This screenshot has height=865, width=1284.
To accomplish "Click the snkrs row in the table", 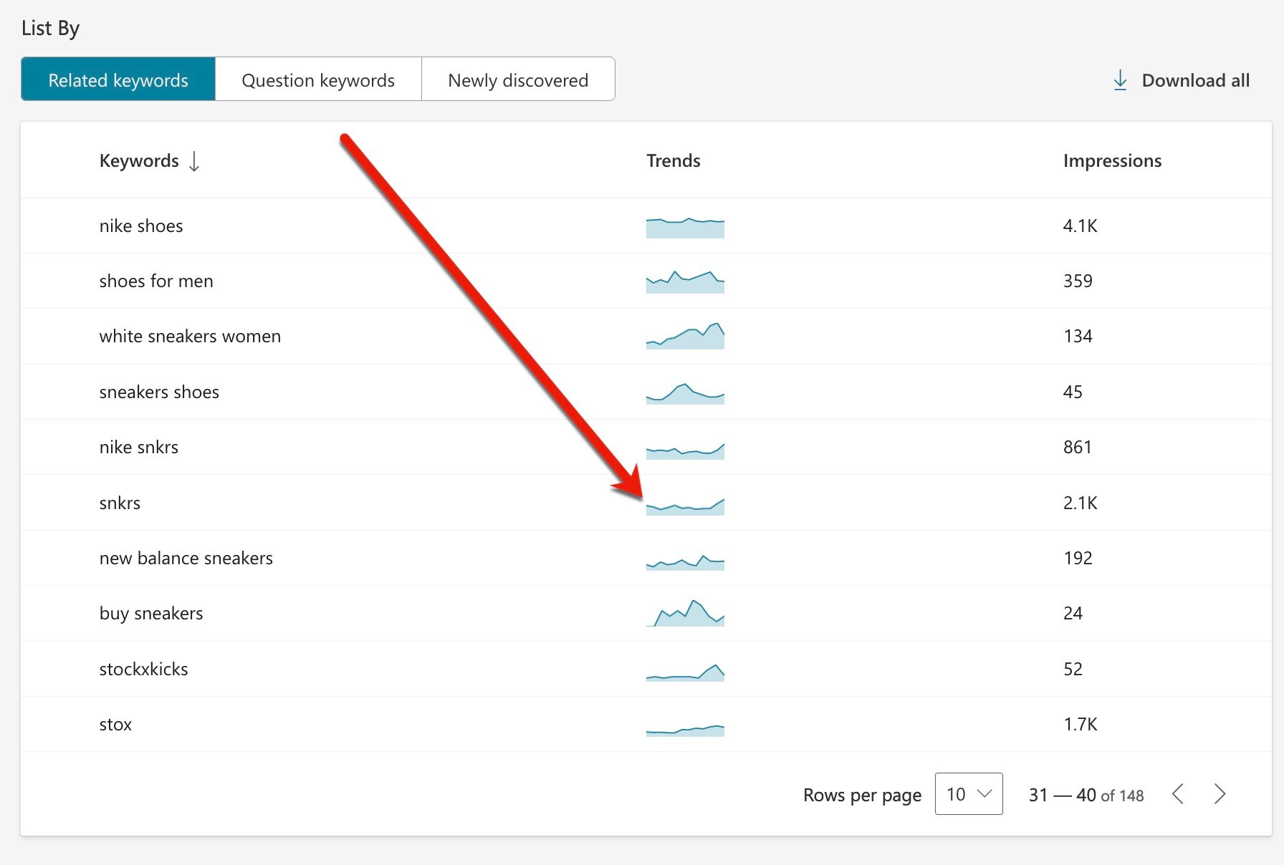I will [x=120, y=503].
